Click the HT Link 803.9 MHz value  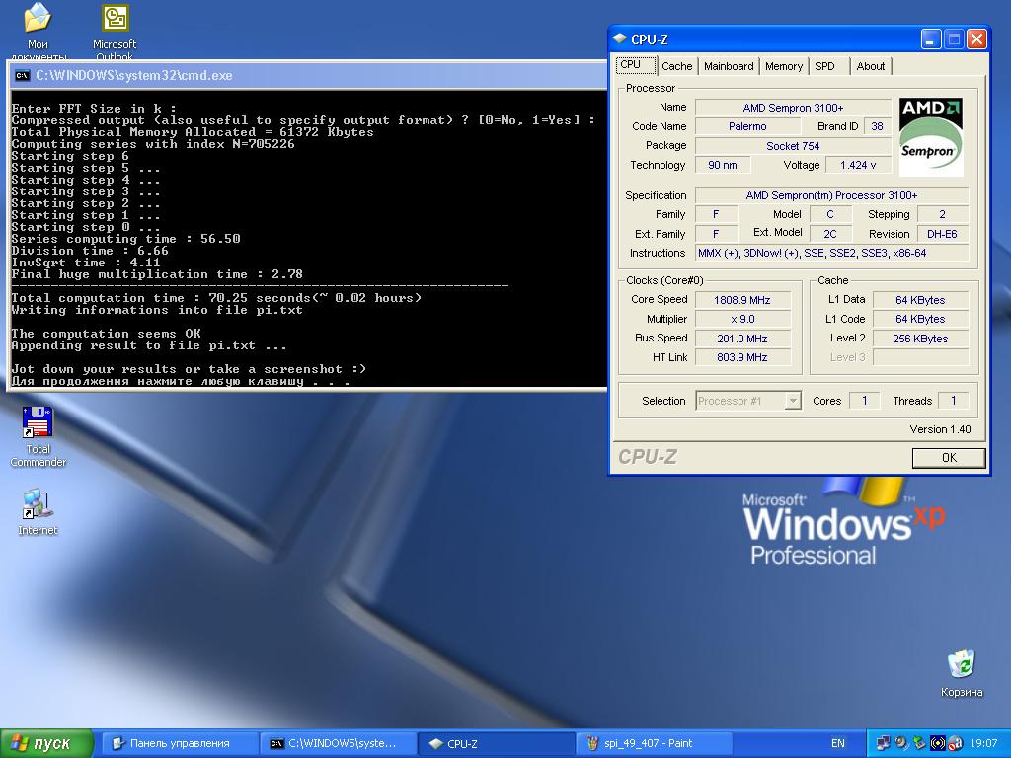pyautogui.click(x=742, y=357)
